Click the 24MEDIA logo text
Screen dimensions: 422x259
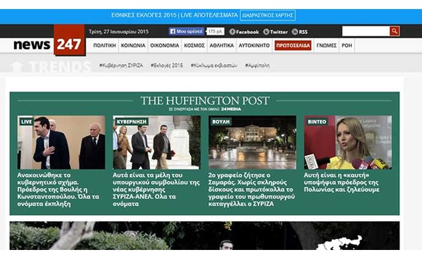pos(231,109)
